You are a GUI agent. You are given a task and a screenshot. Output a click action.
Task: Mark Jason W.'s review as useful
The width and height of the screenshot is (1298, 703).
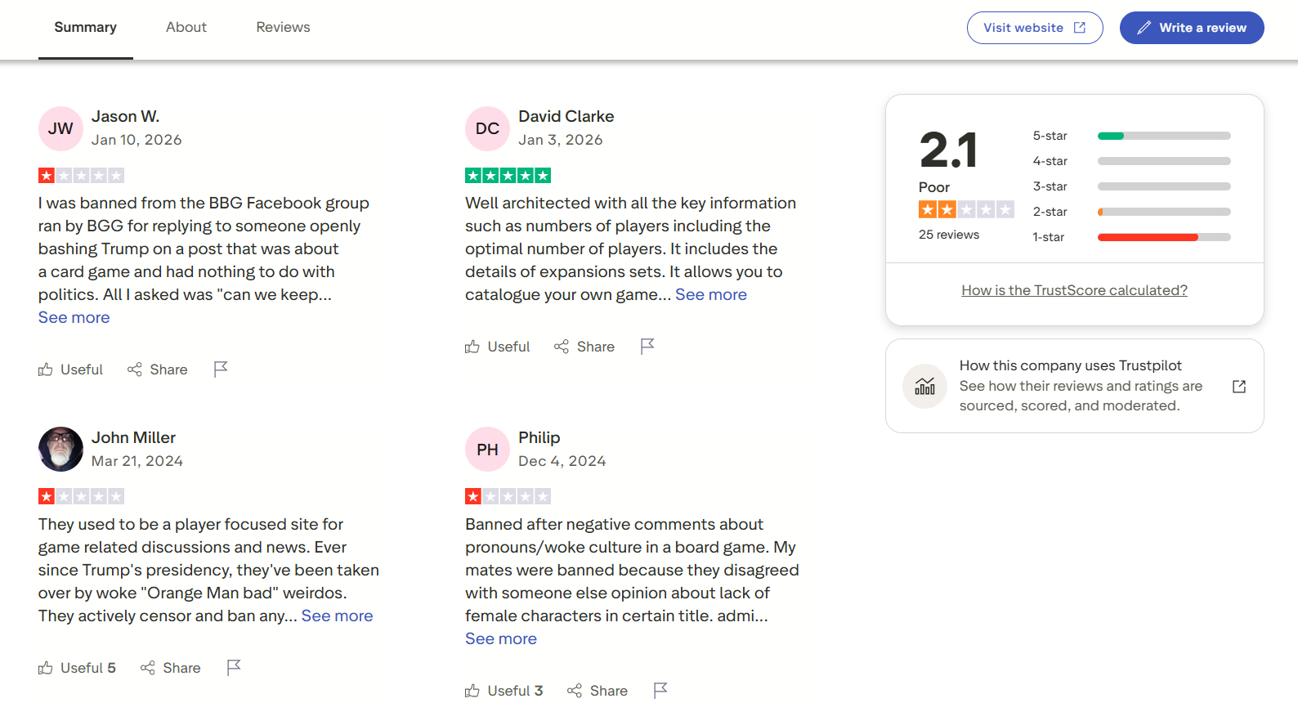(71, 369)
